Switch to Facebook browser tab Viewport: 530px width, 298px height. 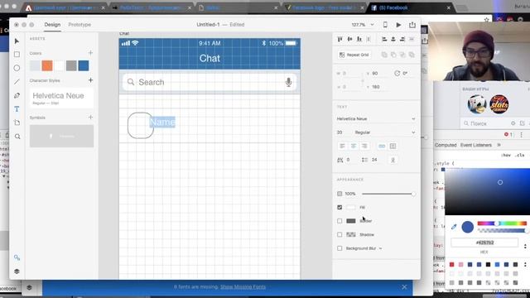411,7
